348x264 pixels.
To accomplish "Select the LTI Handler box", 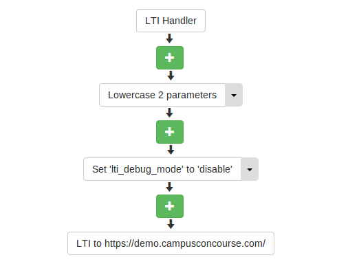I will (x=171, y=21).
